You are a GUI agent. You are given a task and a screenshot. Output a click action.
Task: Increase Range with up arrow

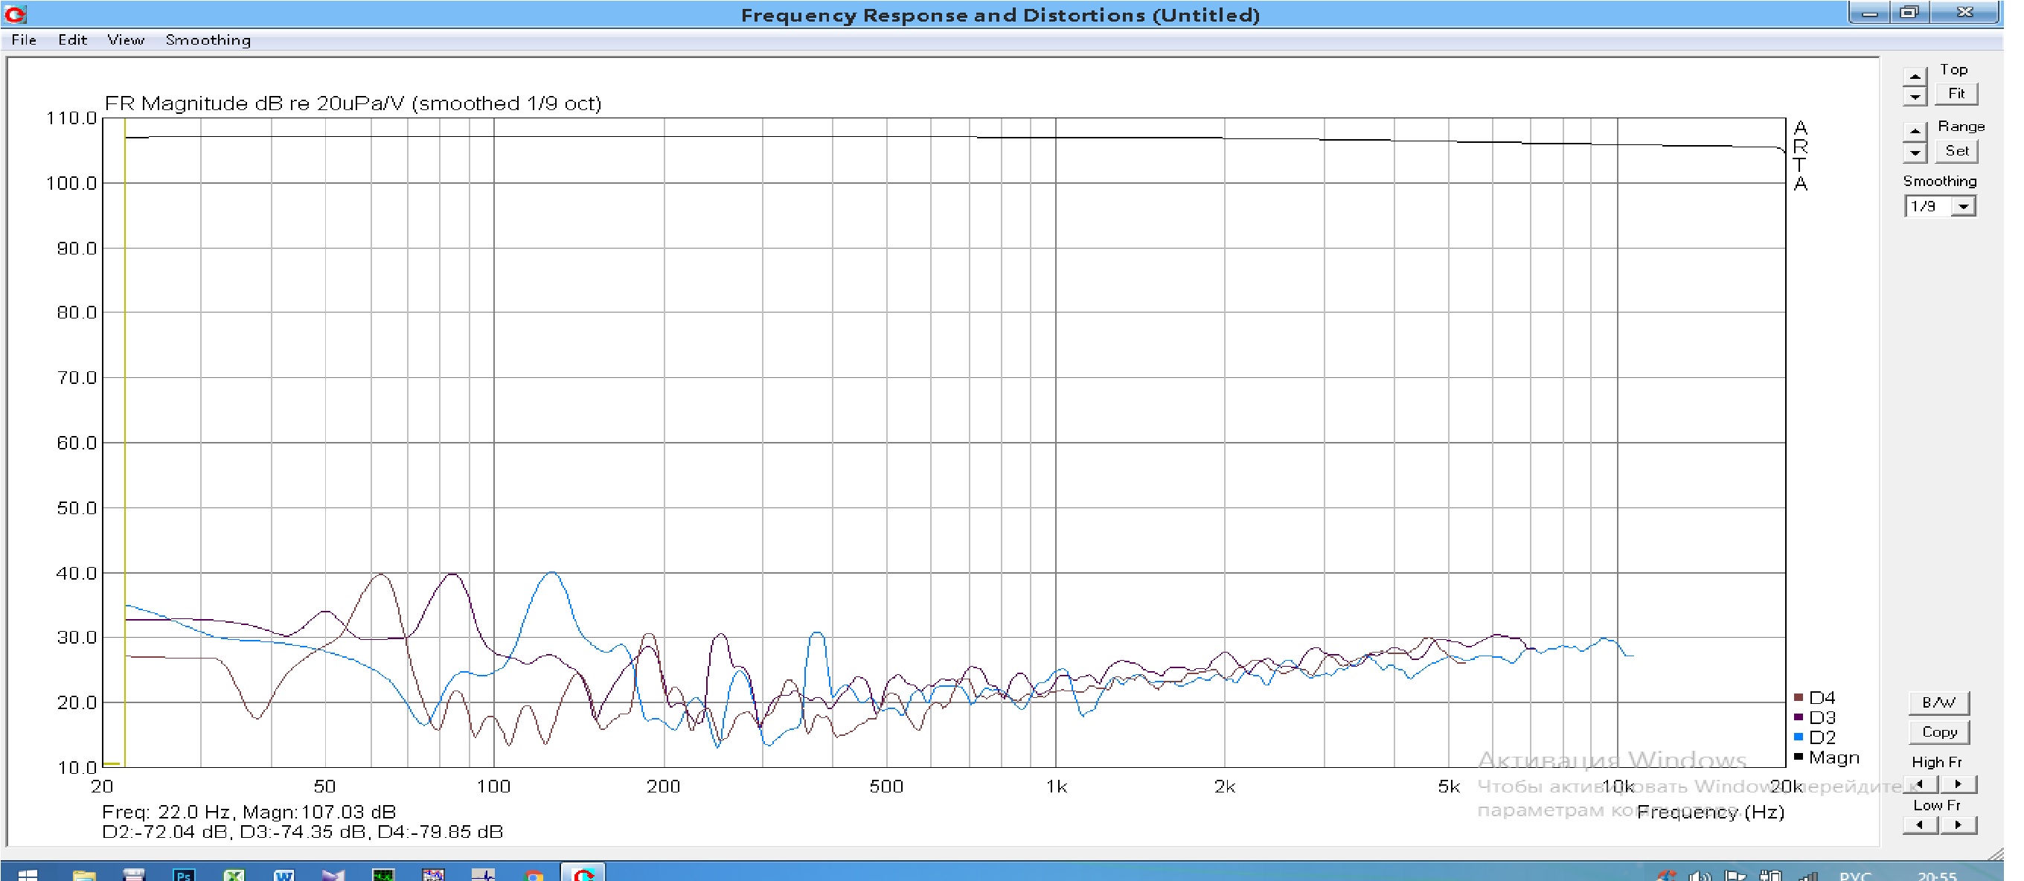pyautogui.click(x=1915, y=131)
